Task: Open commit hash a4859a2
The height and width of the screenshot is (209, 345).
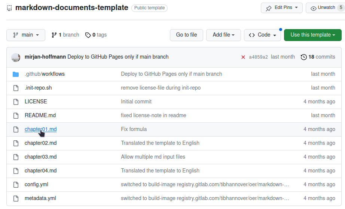Action: [x=258, y=57]
